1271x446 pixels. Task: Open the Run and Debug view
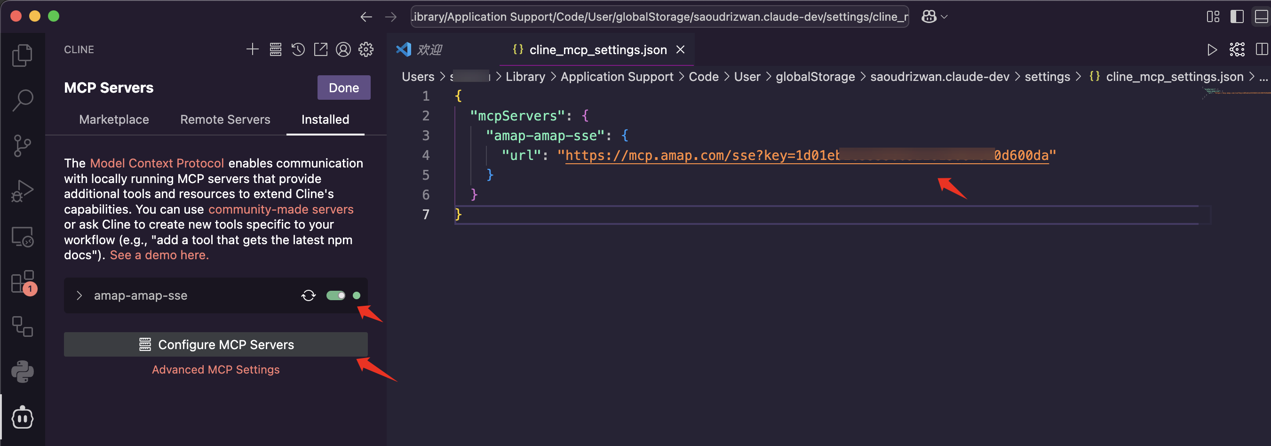coord(22,191)
